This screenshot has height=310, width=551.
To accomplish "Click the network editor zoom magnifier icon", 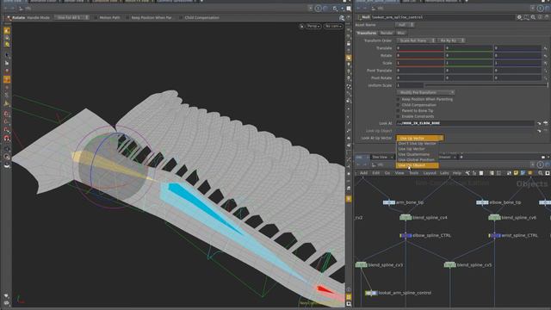I will coord(541,173).
